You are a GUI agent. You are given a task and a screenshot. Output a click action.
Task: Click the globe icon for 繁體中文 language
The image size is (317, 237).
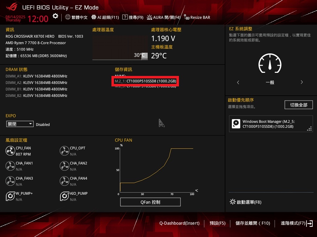click(68, 17)
